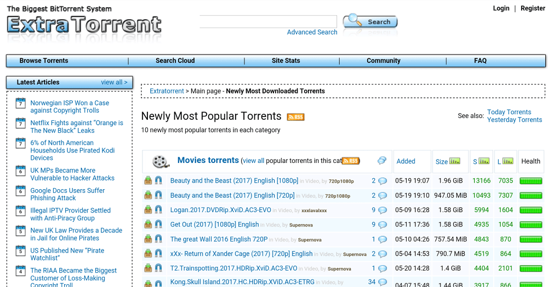
Task: Click the film reel Movies category icon
Action: [x=161, y=161]
